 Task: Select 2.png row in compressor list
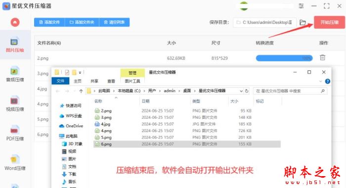point(189,58)
